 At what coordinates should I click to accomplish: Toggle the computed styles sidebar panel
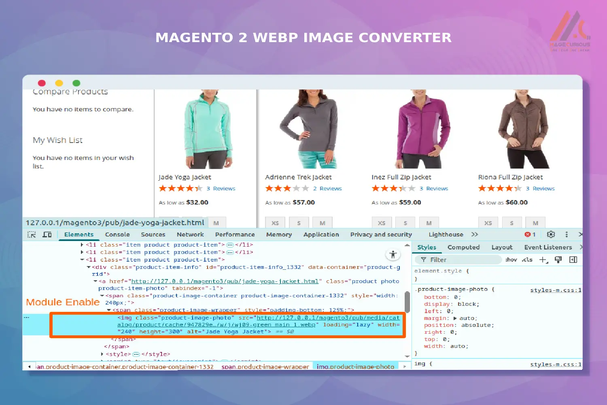point(573,260)
